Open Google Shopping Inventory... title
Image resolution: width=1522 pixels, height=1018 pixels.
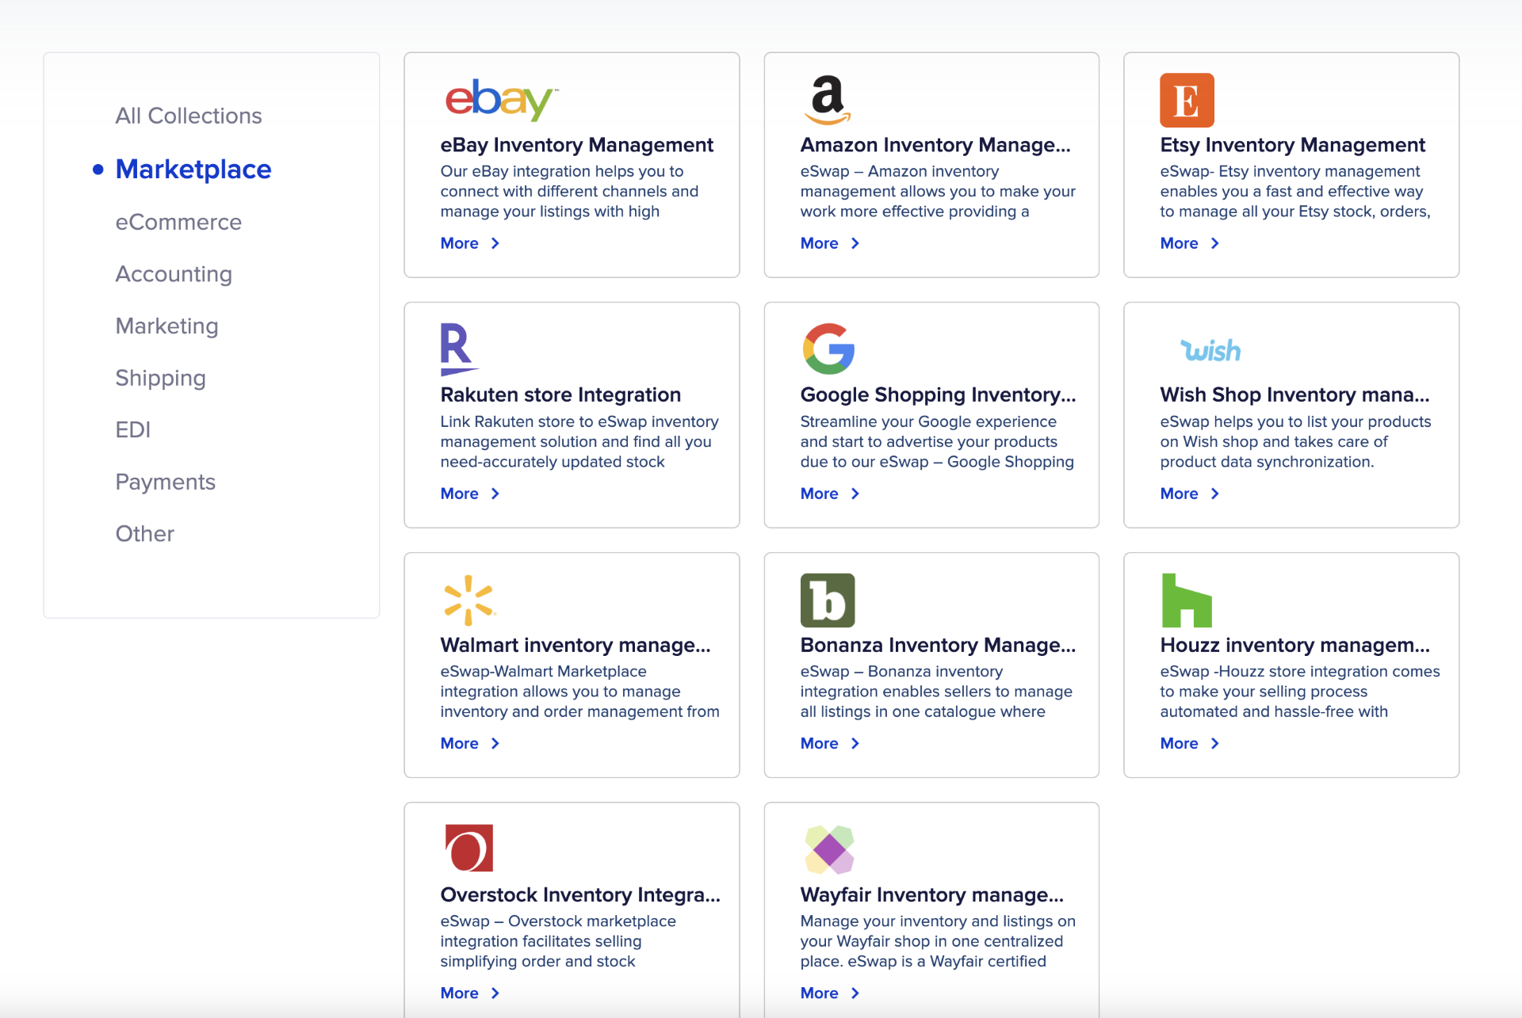point(938,395)
